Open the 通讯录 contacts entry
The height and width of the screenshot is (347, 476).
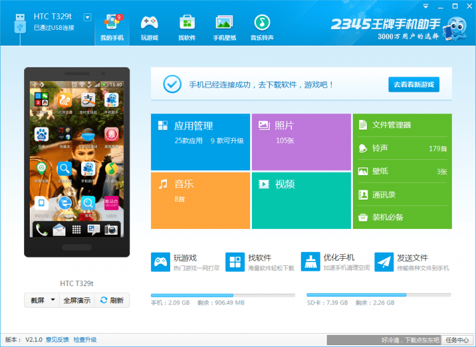[x=402, y=195]
